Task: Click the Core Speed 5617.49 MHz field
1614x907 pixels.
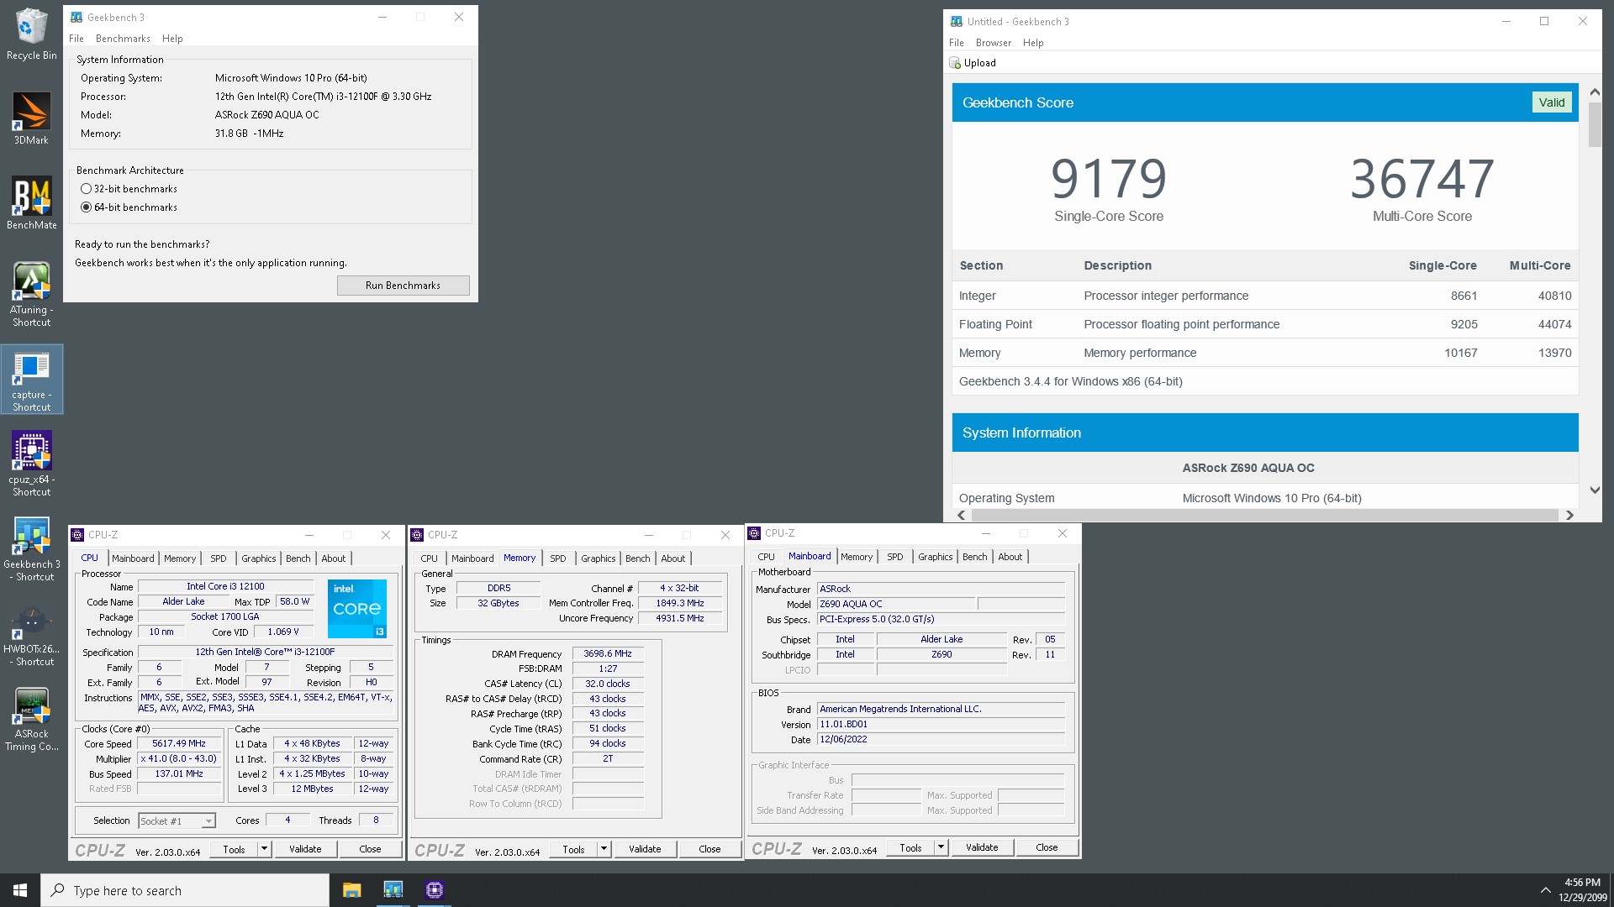Action: point(179,743)
